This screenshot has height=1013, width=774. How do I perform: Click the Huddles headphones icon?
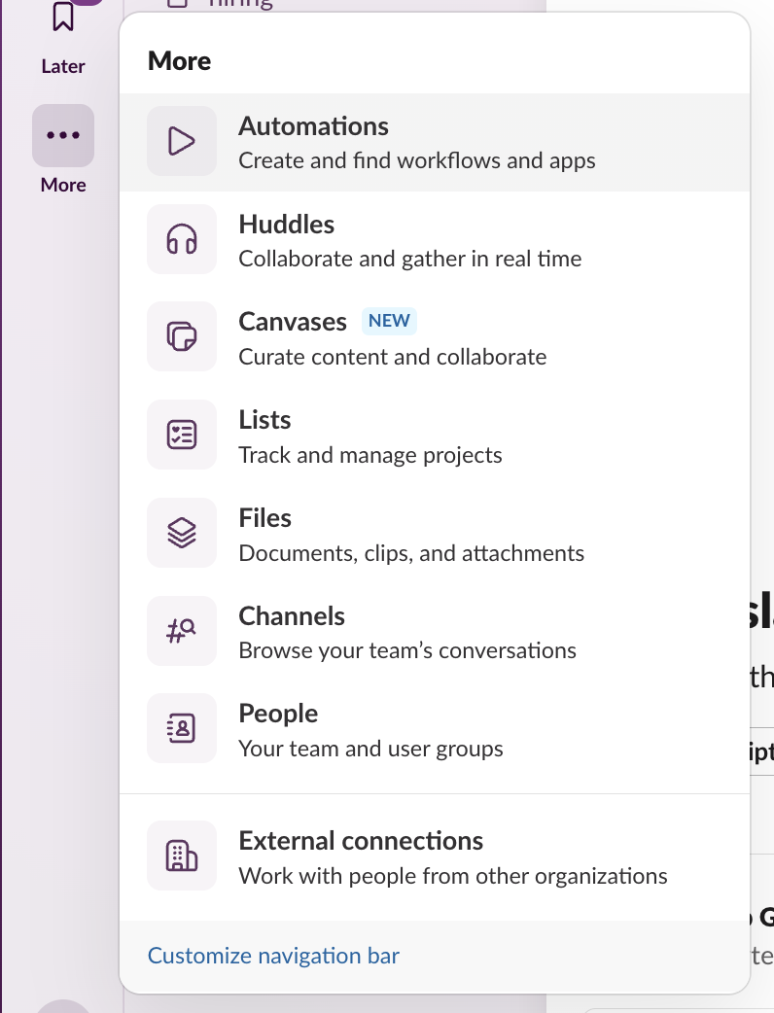click(x=182, y=239)
